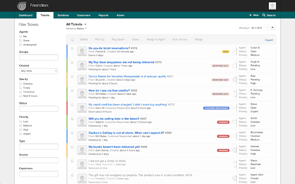This screenshot has height=184, width=295.
Task: Click requester avatar on Dance Masks ticket
Action: [x=82, y=80]
